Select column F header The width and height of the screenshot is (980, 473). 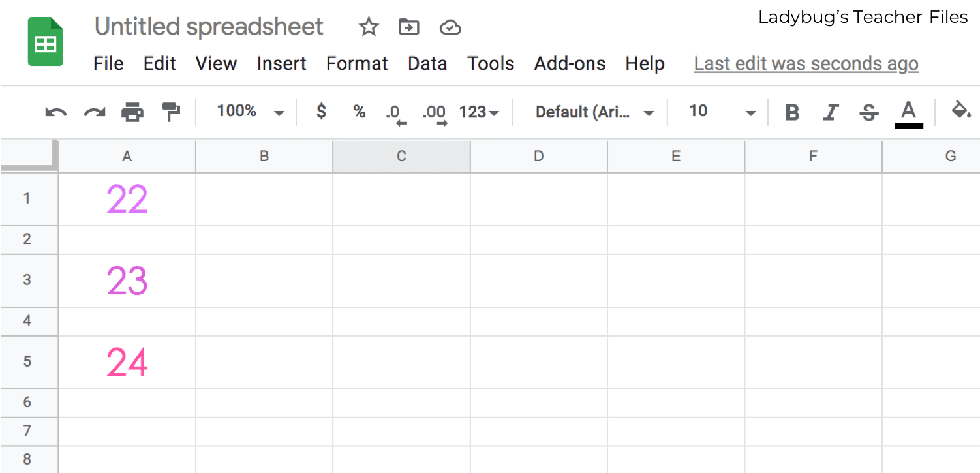(813, 156)
